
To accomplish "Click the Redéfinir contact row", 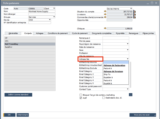I will pos(30,47).
